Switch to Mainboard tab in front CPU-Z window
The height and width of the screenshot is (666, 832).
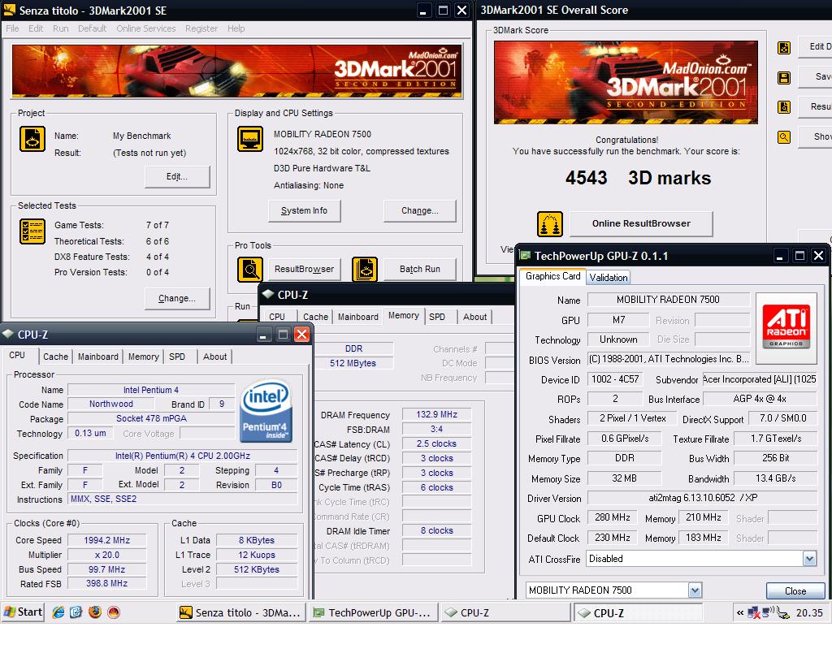[x=98, y=357]
